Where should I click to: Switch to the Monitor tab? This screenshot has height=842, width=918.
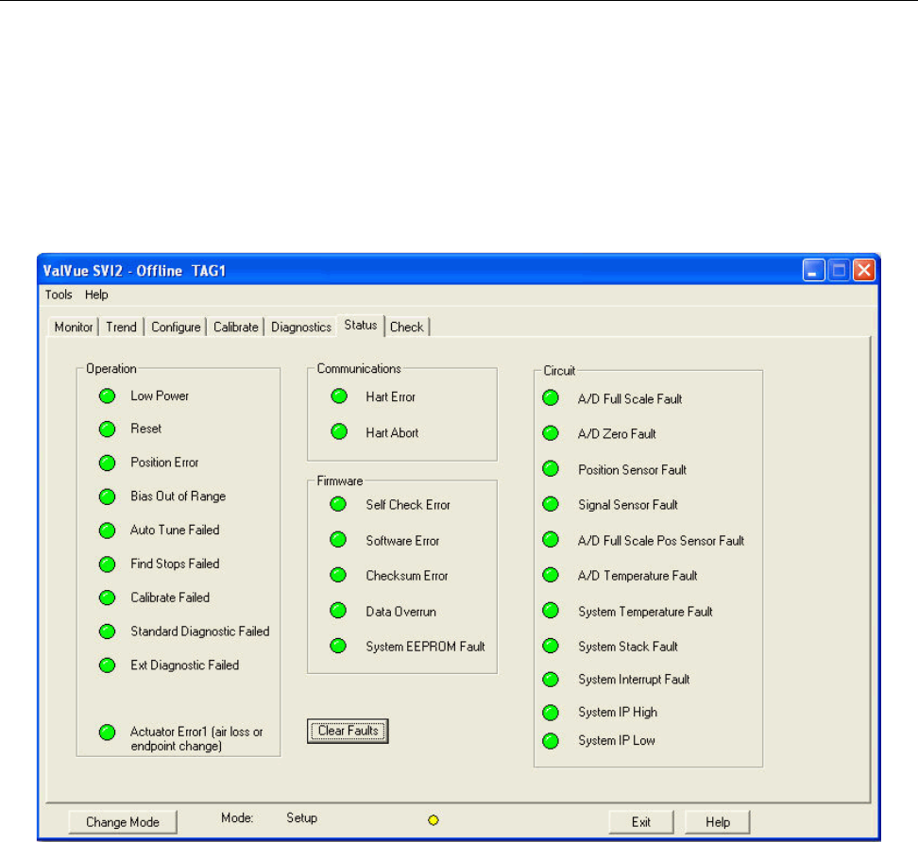[73, 328]
